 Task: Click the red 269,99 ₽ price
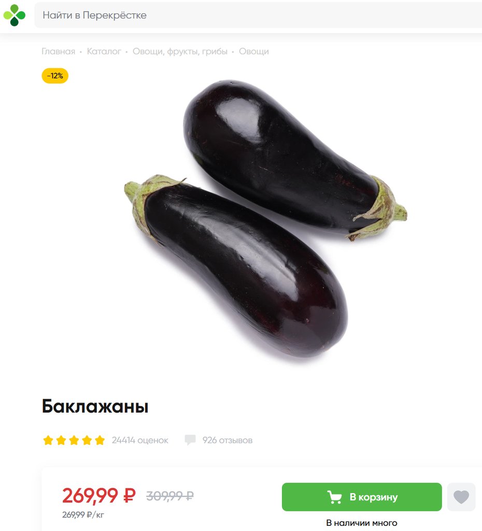click(x=99, y=496)
